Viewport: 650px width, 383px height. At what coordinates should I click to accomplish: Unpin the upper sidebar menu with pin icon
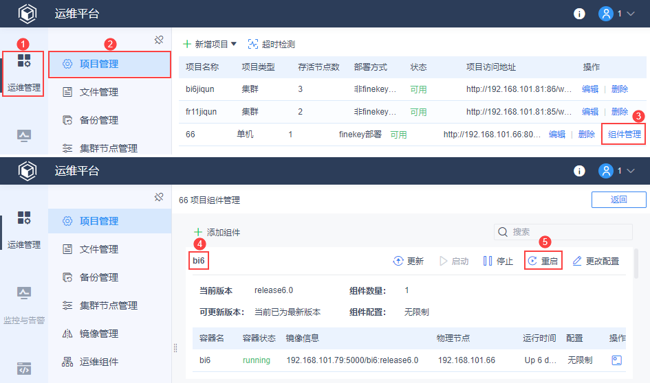(159, 40)
